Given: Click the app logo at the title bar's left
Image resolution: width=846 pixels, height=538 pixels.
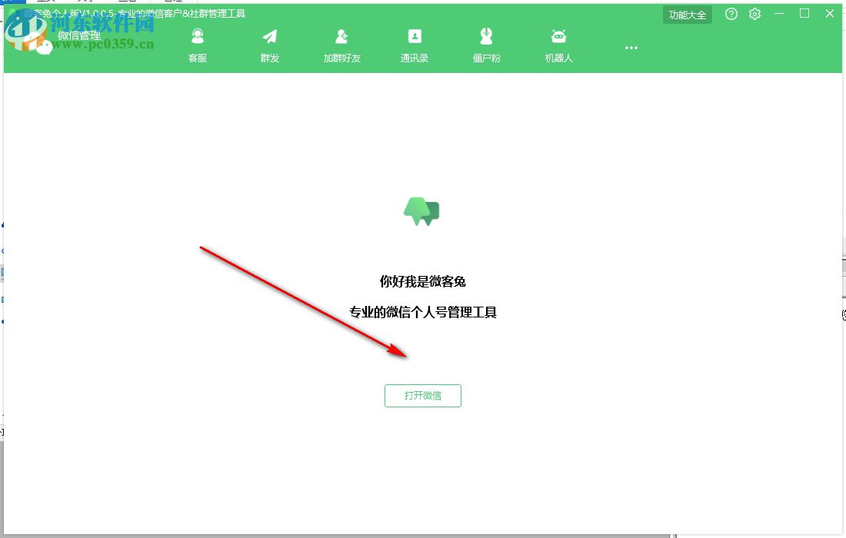Looking at the screenshot, I should [12, 13].
